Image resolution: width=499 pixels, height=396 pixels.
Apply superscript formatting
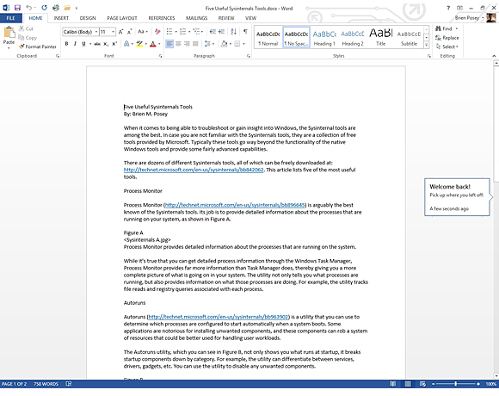pyautogui.click(x=114, y=44)
